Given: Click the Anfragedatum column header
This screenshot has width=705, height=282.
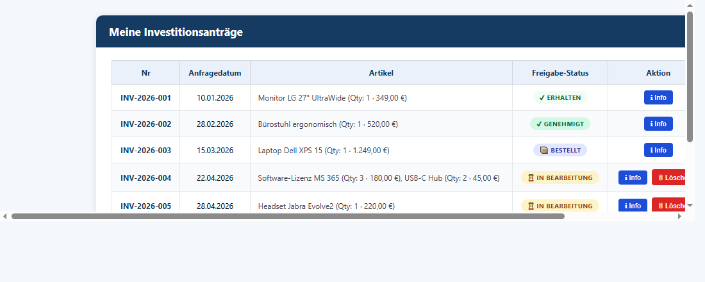Looking at the screenshot, I should 215,73.
